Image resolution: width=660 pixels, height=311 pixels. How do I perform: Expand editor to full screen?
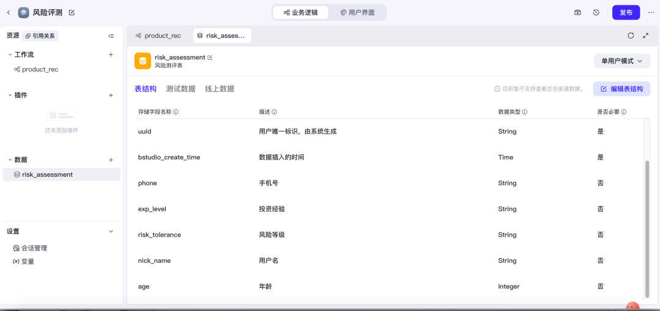[x=646, y=36]
